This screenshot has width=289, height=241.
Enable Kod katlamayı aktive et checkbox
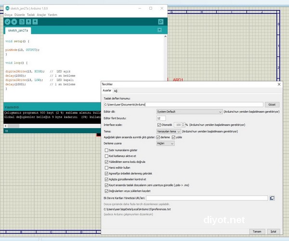coord(106,156)
